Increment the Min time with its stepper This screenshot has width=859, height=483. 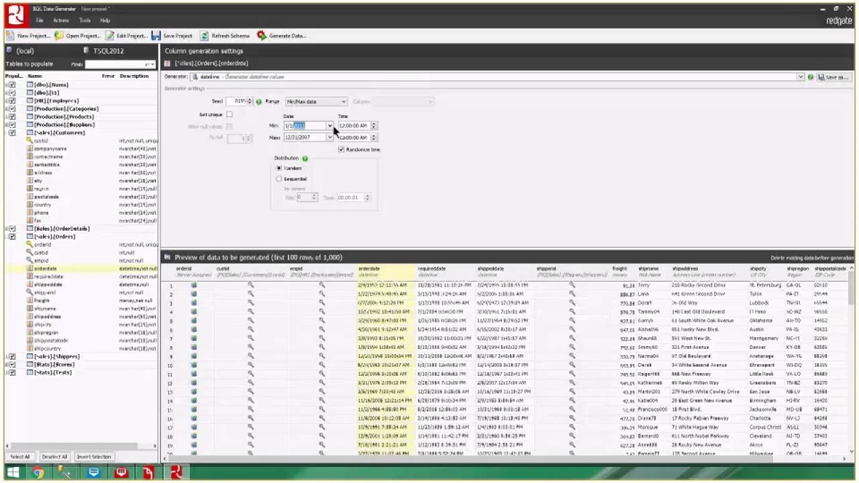click(x=374, y=123)
